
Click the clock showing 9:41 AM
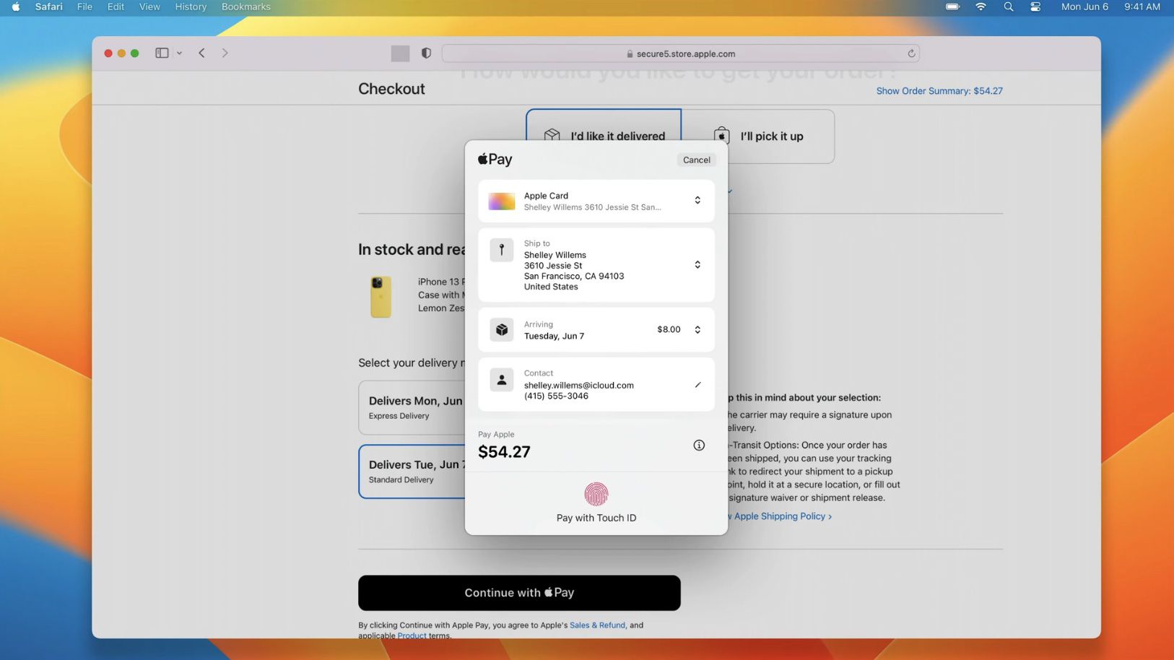point(1142,6)
